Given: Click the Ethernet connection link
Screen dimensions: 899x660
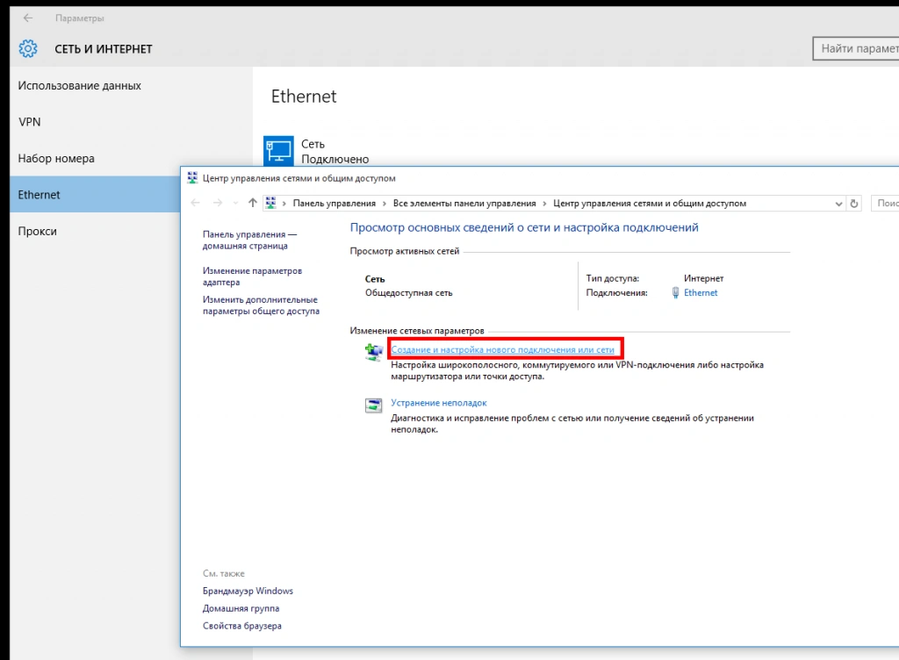Looking at the screenshot, I should click(701, 293).
